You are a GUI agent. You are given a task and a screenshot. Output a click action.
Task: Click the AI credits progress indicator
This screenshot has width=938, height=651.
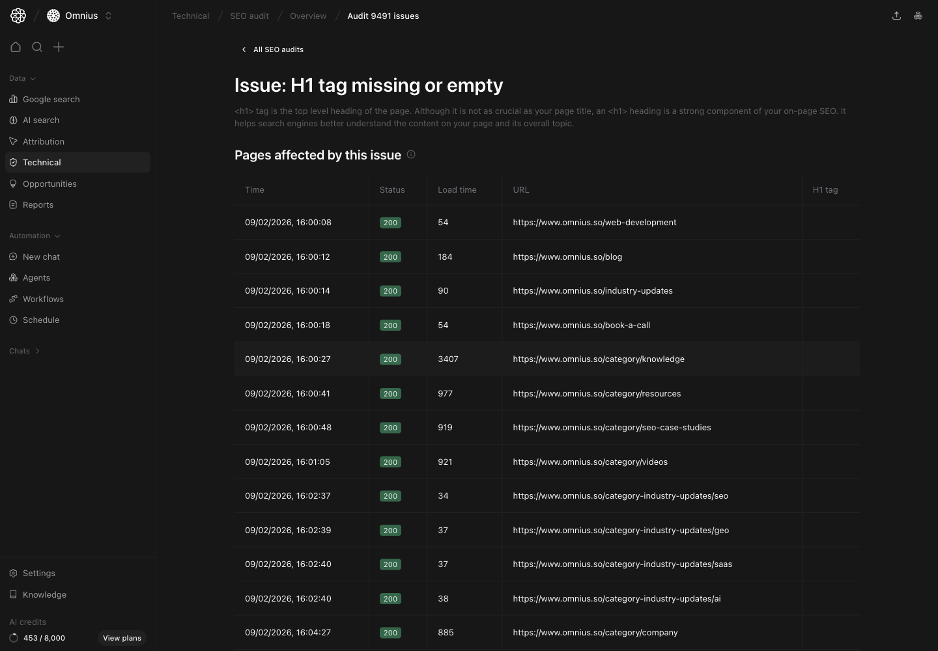point(14,638)
